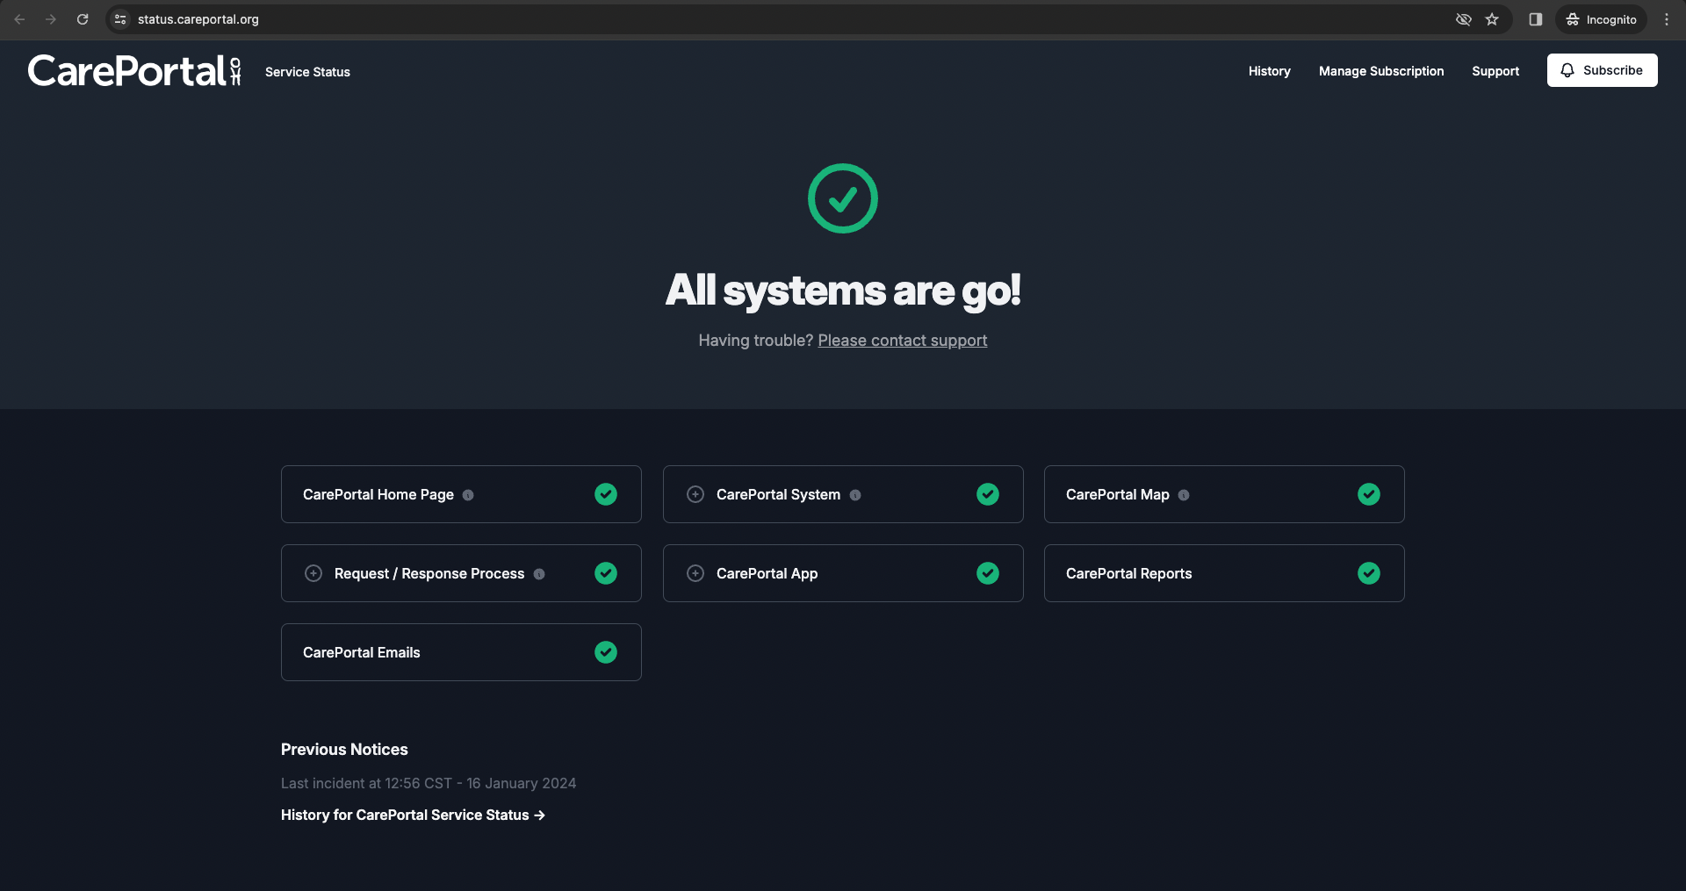Open Manage Subscription in the top nav

tap(1381, 71)
